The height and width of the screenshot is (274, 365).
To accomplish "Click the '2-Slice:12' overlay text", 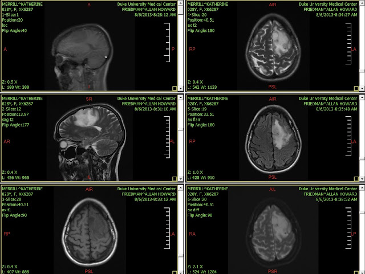I will point(11,109).
